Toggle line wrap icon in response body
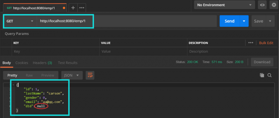The height and width of the screenshot is (118, 279). coord(90,75)
